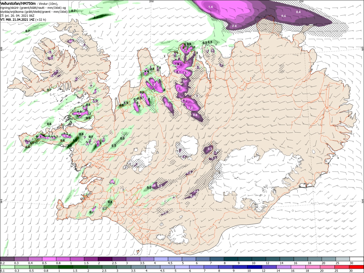Click the white purple-row swatch labeled 30

coord(357,259)
